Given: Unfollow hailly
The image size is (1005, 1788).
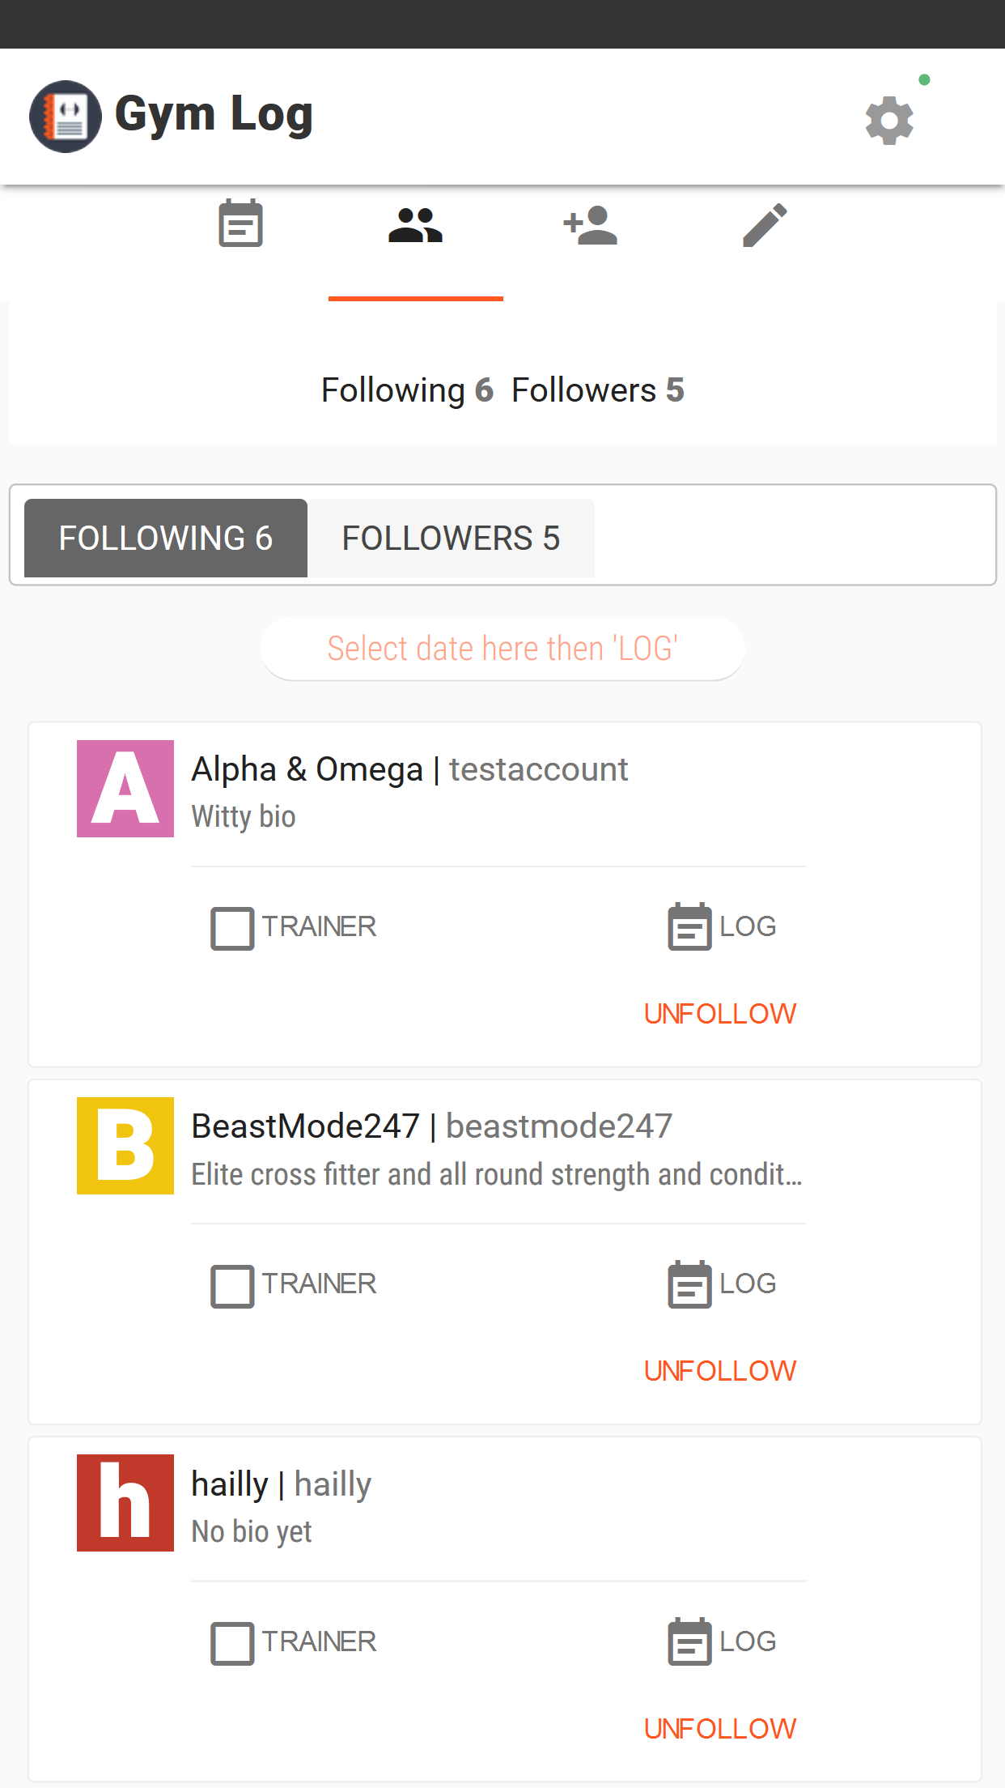Looking at the screenshot, I should tap(720, 1729).
